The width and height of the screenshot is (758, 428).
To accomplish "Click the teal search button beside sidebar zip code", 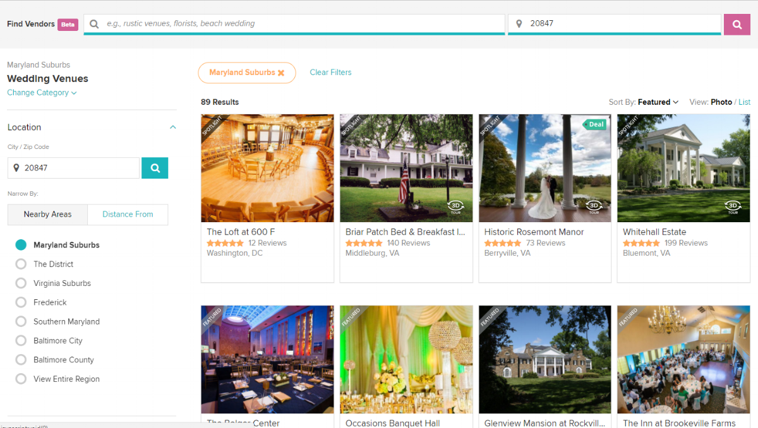I will pos(155,168).
